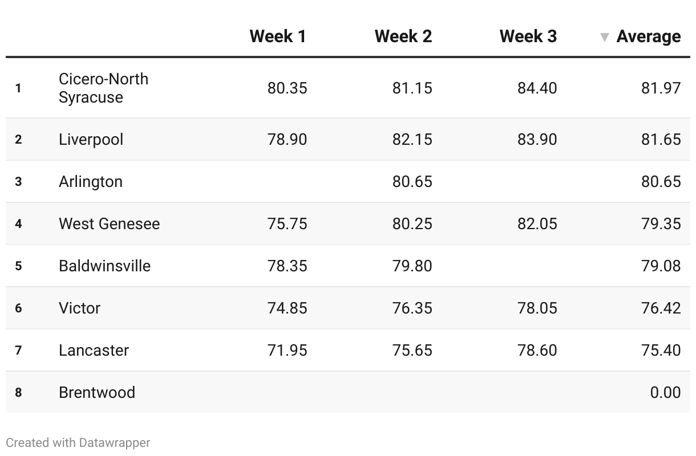Screen dimensions: 696x456
Task: Click the Lancaster team name
Action: (94, 351)
